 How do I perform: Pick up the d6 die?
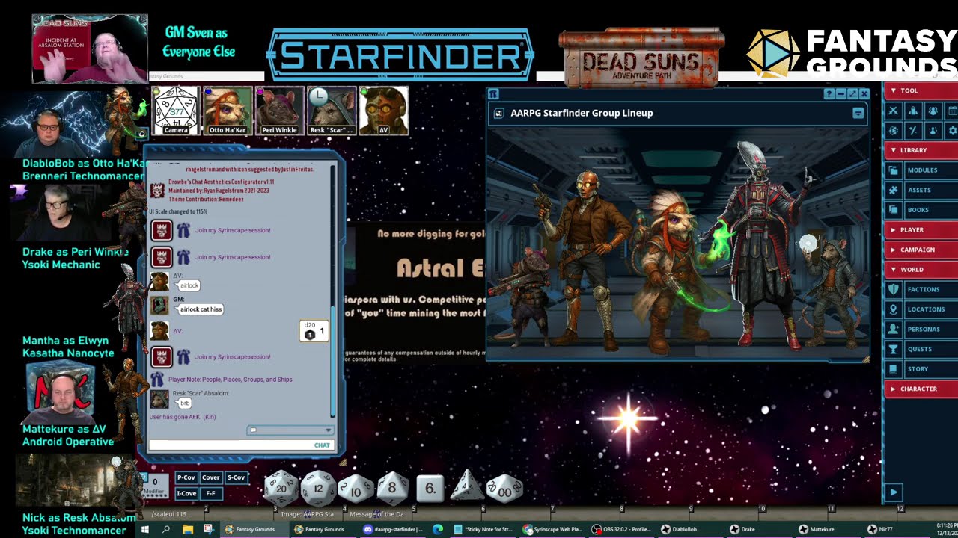(430, 489)
